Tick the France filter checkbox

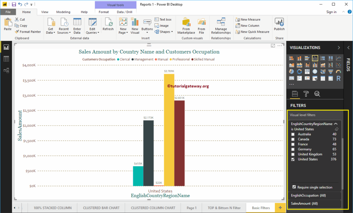point(293,144)
